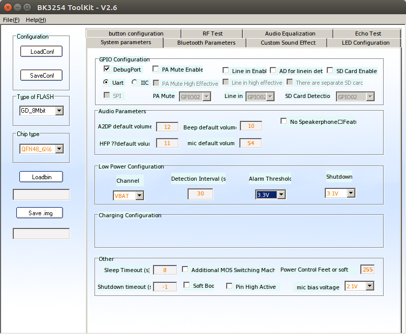Click the Sleep Timeout field
406x334 pixels.
pos(165,270)
